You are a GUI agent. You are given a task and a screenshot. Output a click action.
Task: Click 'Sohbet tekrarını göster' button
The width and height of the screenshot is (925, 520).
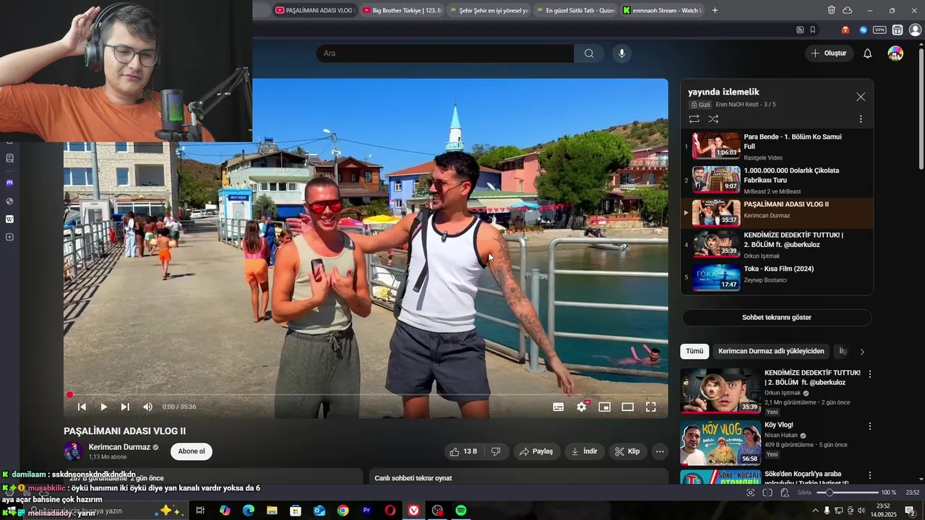[777, 318]
